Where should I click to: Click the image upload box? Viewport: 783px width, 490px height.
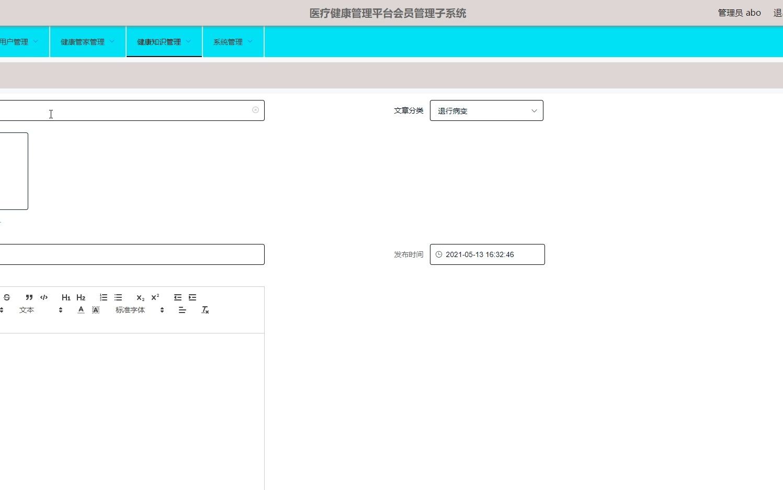14,171
